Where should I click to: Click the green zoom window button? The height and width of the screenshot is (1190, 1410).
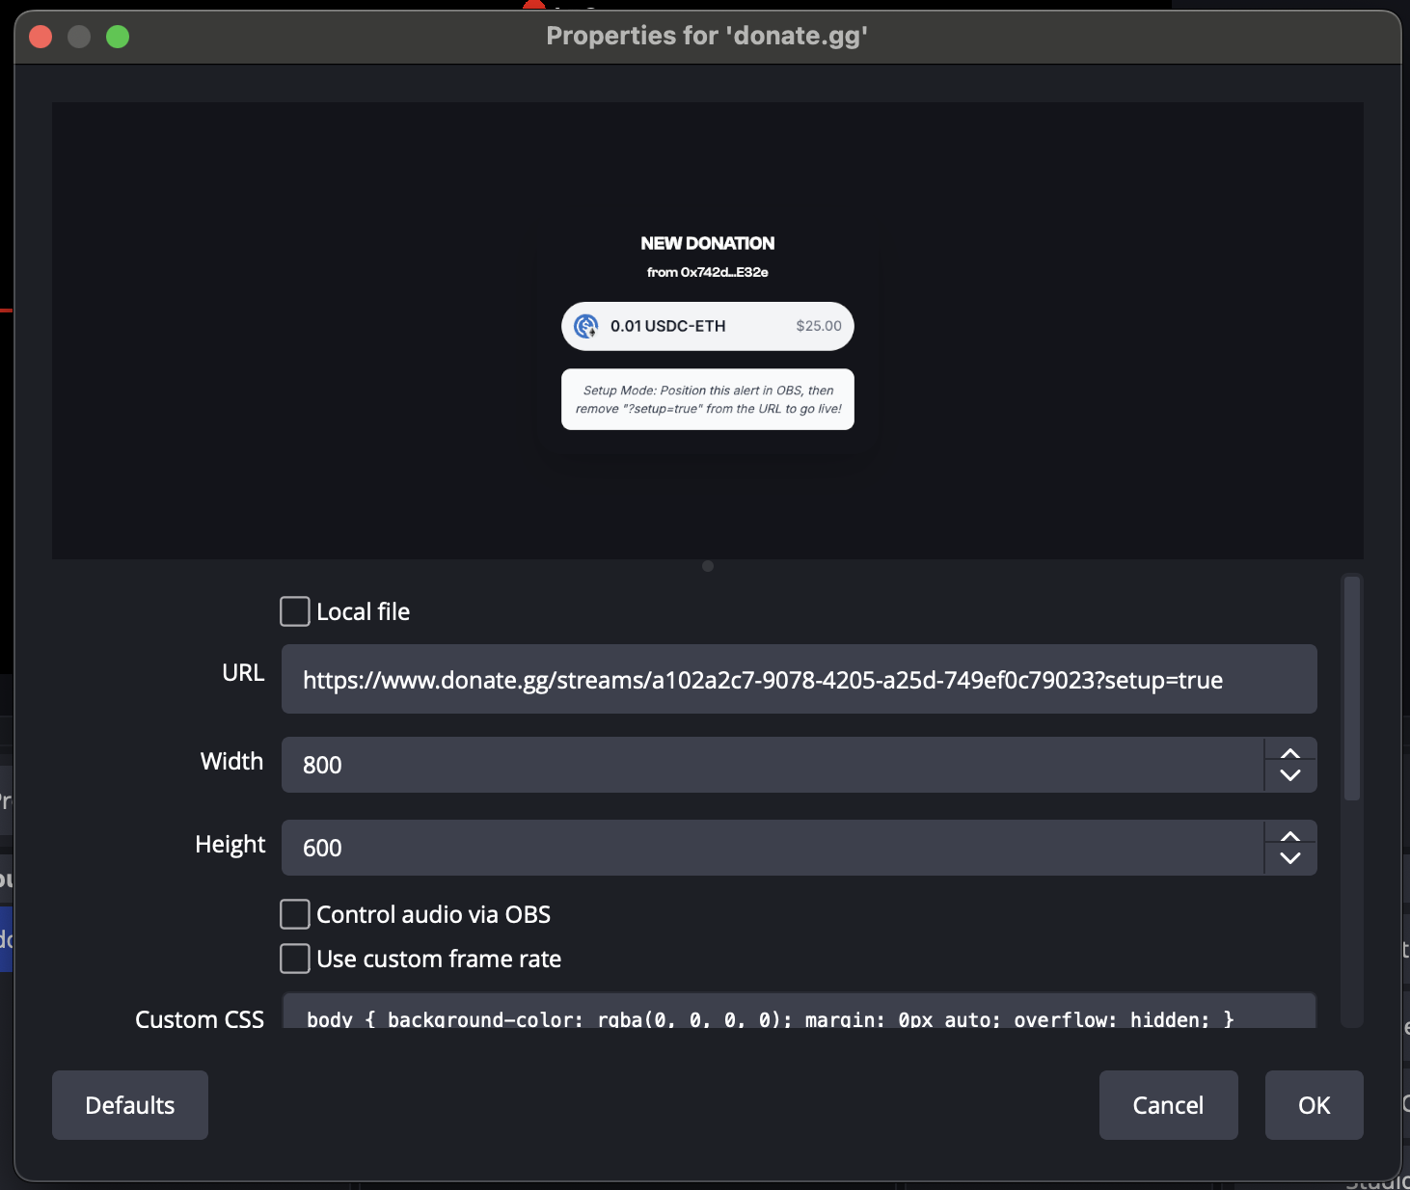[x=118, y=37]
